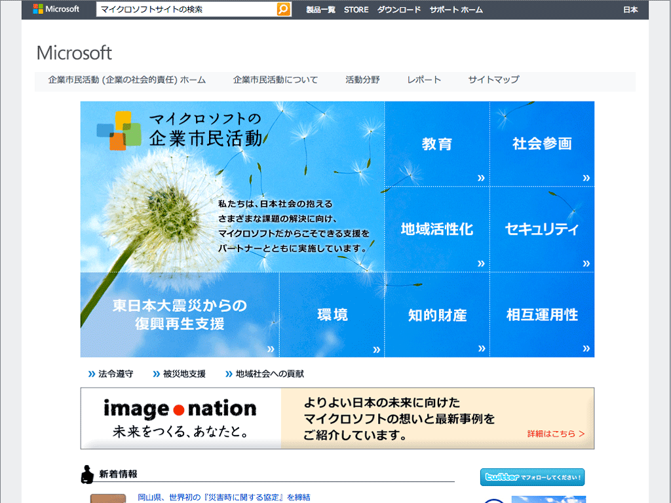Screen dimensions: 671x503
Task: Follow the 地域社会への貢献 link
Action: [x=269, y=374]
